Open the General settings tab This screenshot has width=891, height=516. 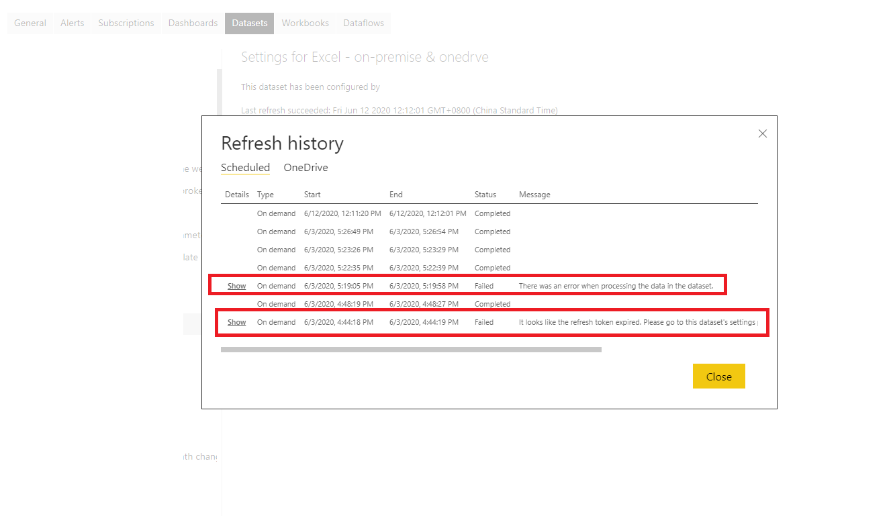coord(30,23)
